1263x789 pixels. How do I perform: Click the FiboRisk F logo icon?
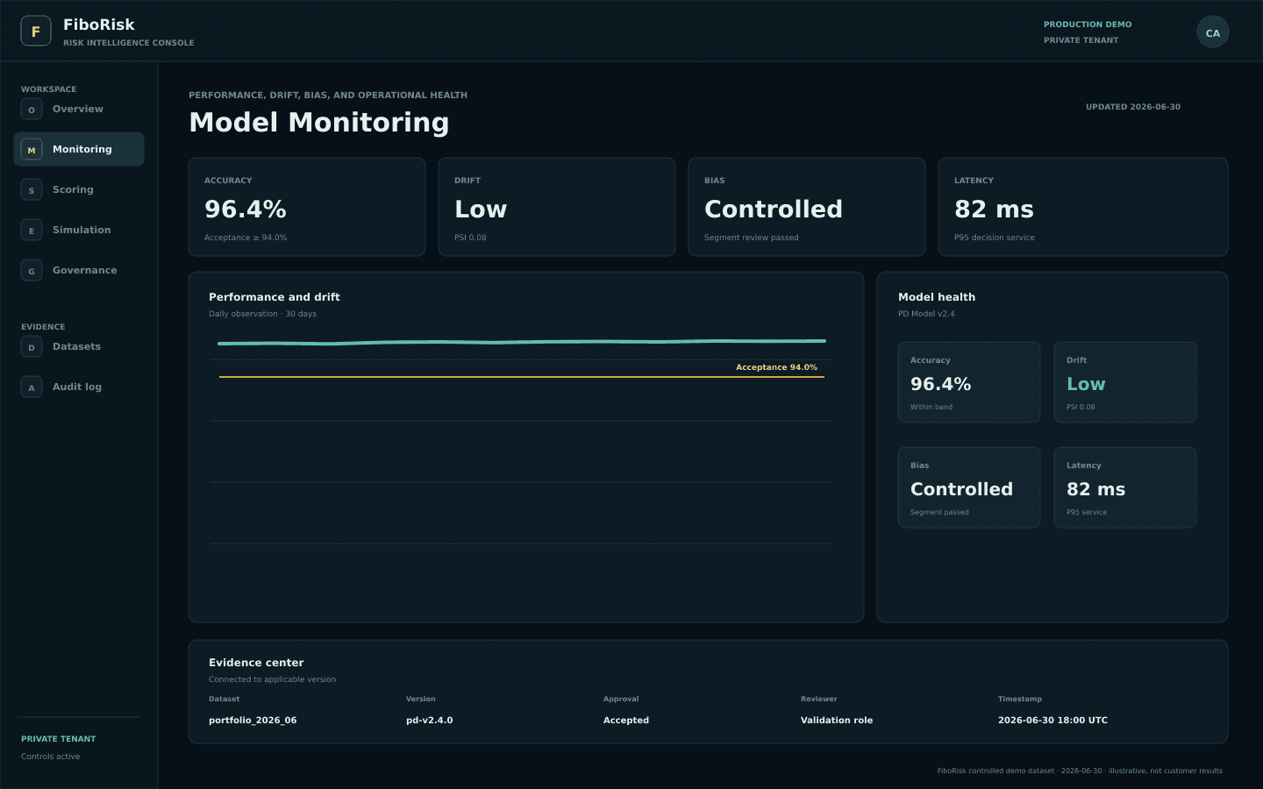pos(36,32)
